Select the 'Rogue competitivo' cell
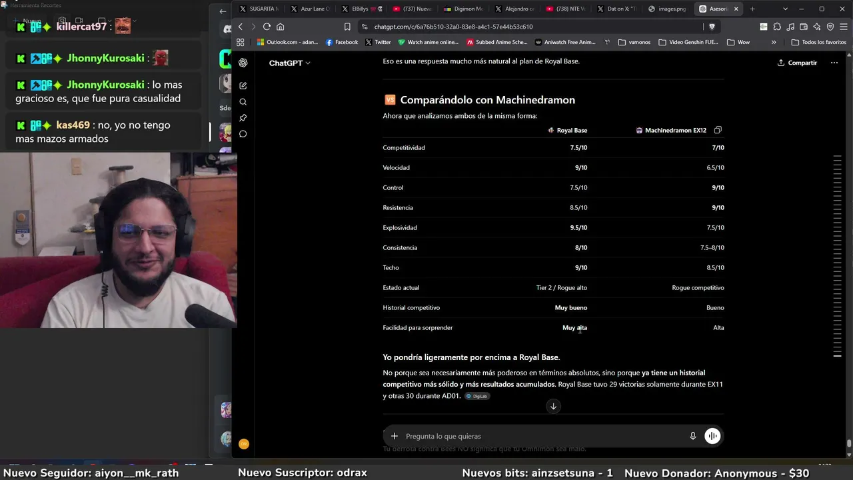The height and width of the screenshot is (480, 853). tap(698, 287)
